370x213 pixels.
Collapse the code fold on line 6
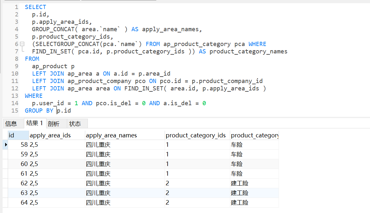(x=22, y=44)
